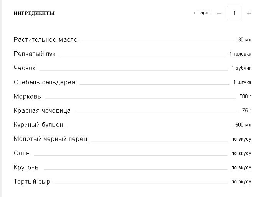Screen dimensions: 269x197
Task: Click the portions number input field
Action: point(234,13)
